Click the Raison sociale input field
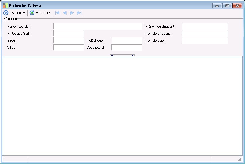 (x=98, y=27)
